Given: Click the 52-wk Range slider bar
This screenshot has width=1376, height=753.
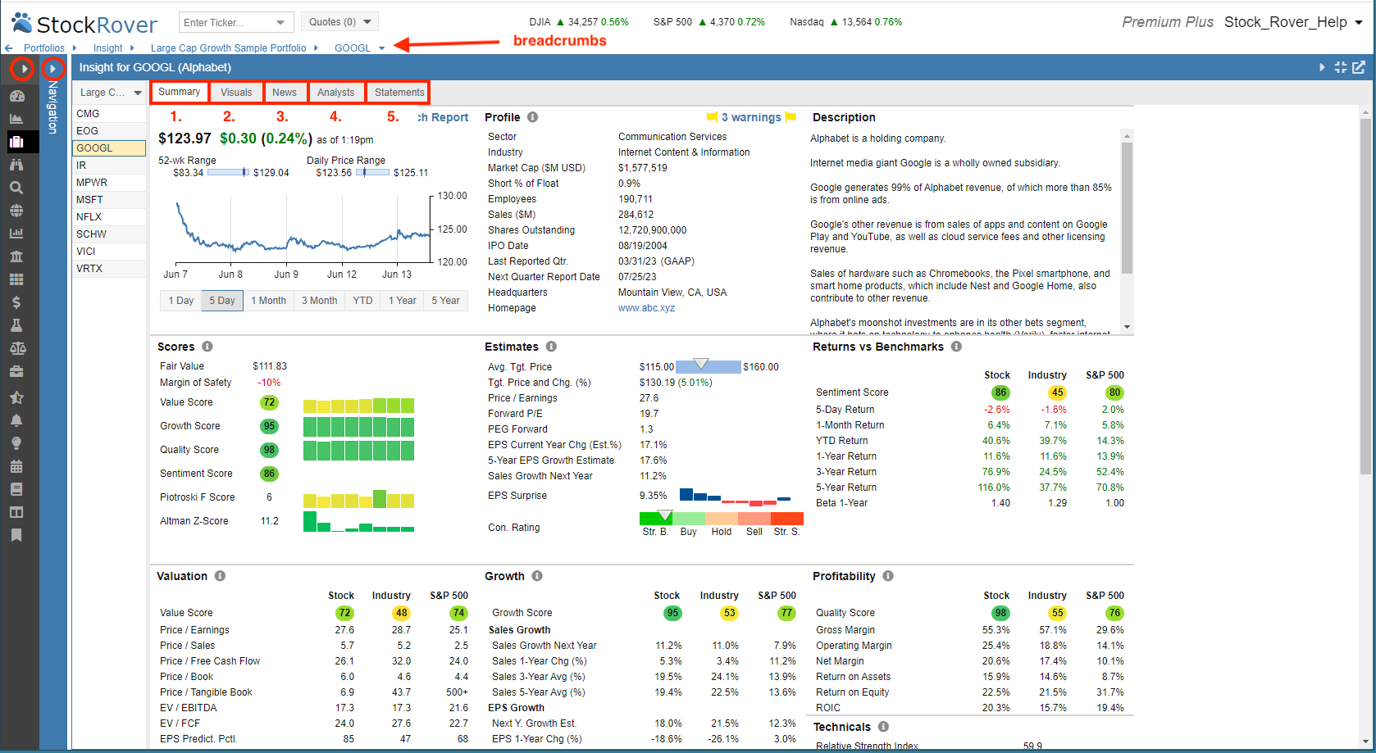Looking at the screenshot, I should 228,172.
